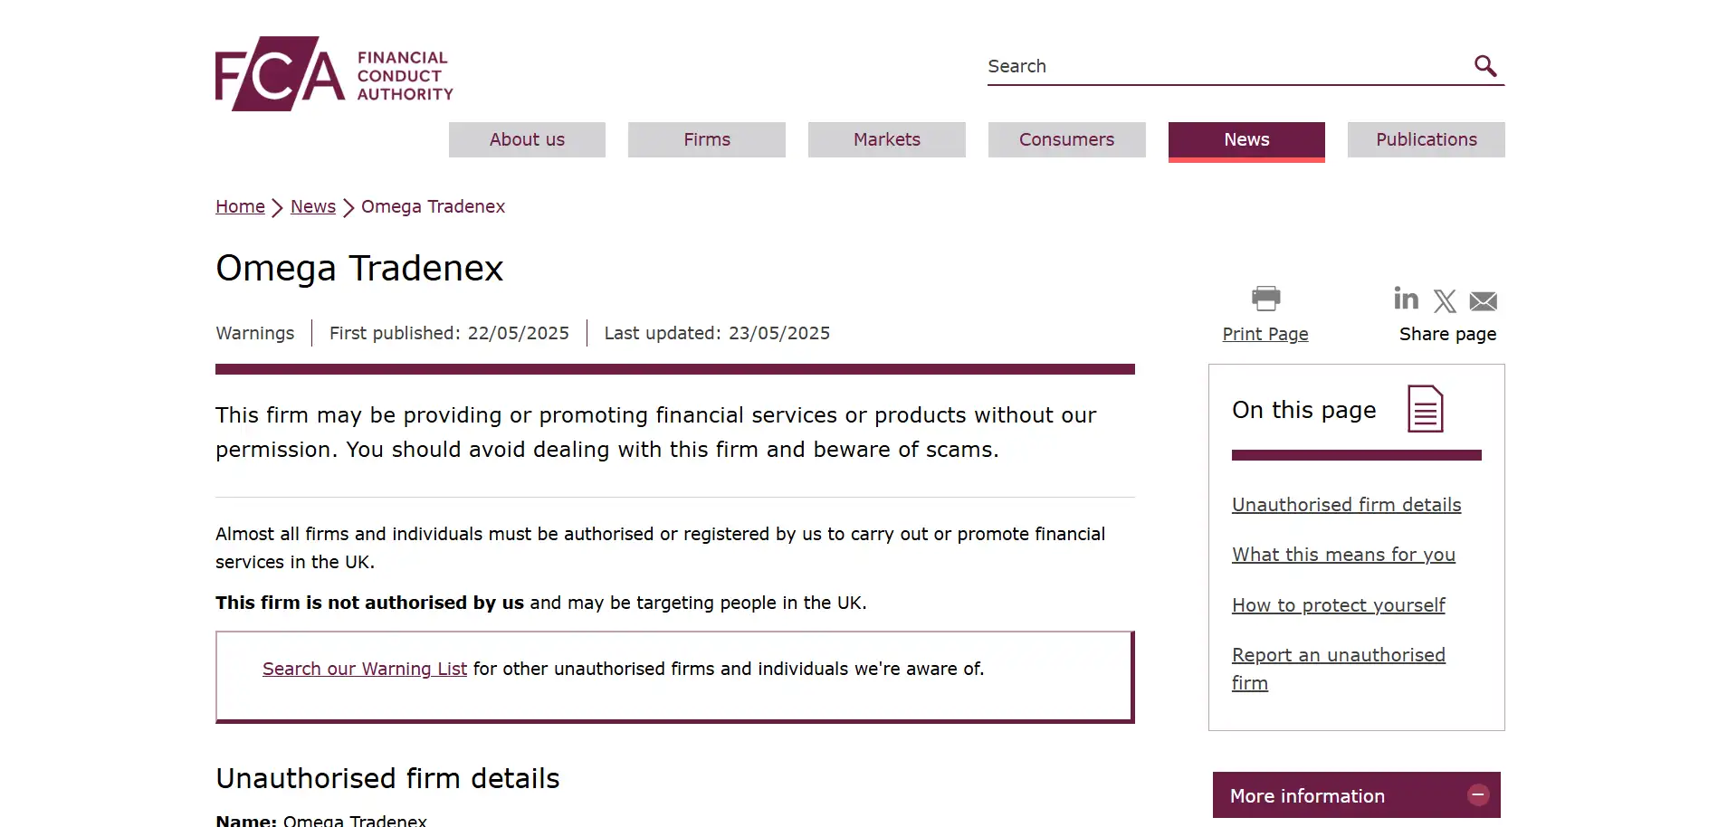Viewport: 1718px width, 827px height.
Task: Open Search our Warning List link
Action: tap(364, 669)
